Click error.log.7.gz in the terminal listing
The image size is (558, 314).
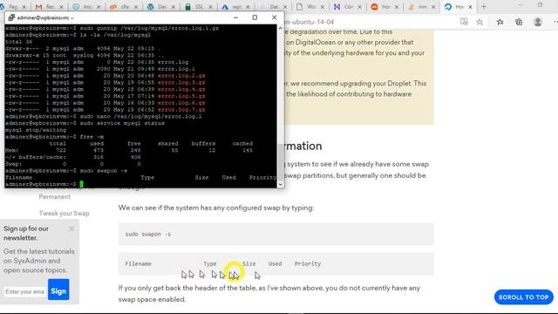181,110
